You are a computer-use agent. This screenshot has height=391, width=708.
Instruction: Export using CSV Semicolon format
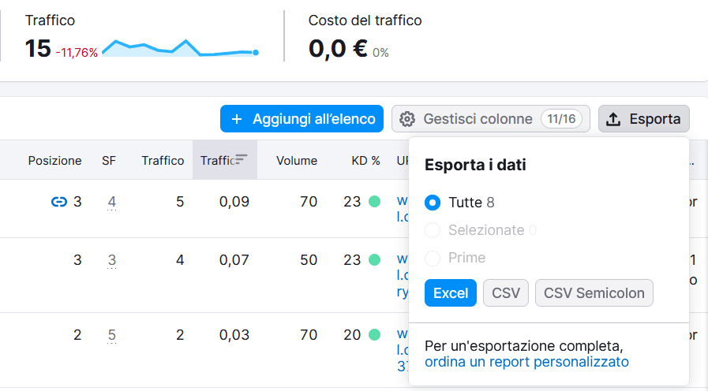tap(594, 293)
